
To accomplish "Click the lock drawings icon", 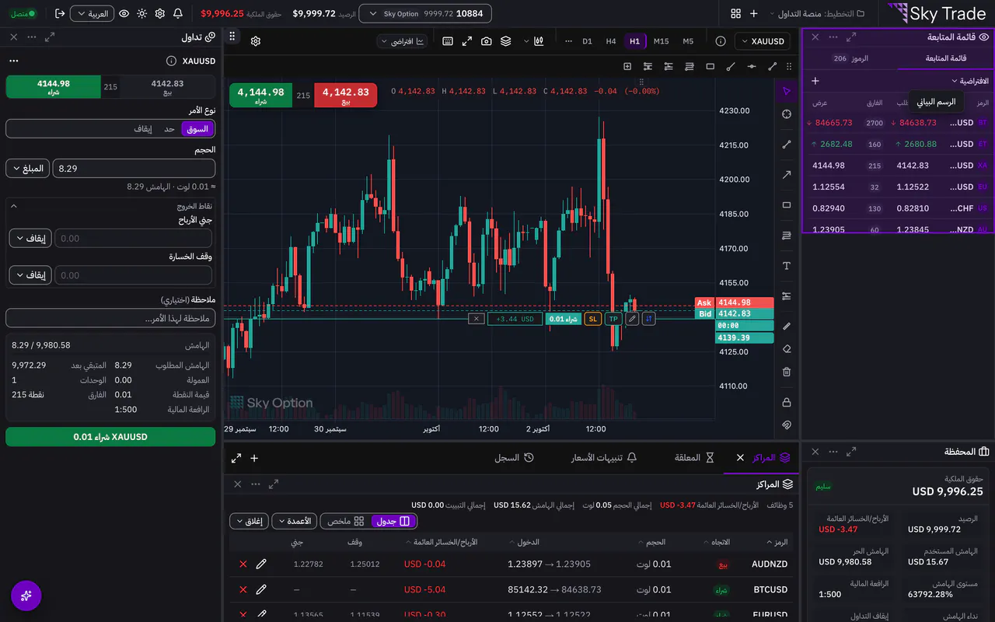I will point(787,402).
